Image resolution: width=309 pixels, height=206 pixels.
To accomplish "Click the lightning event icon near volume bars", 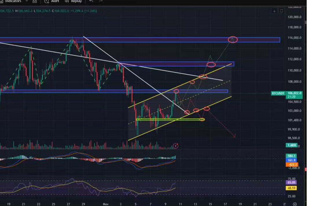I will pyautogui.click(x=175, y=146).
